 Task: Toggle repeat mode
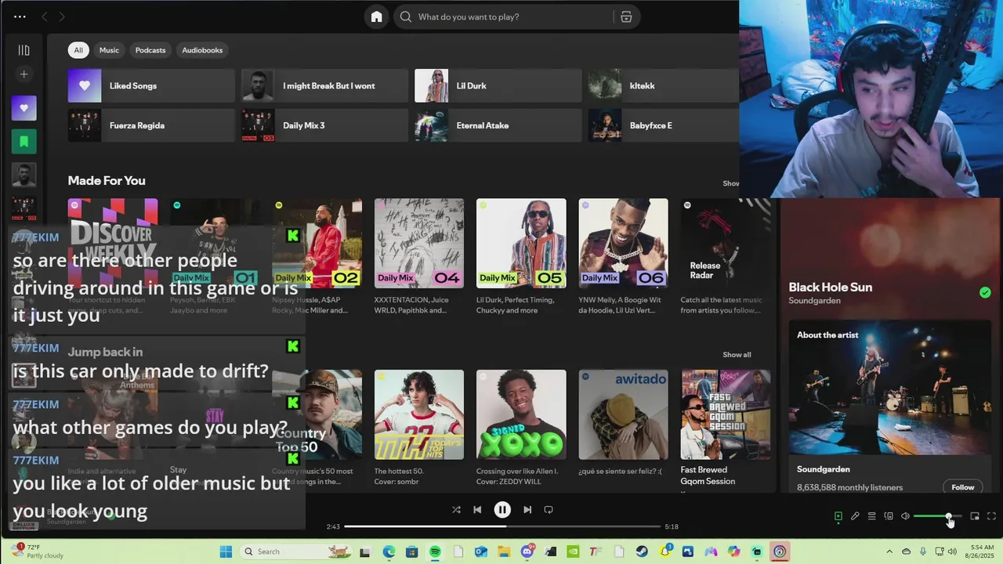point(549,510)
